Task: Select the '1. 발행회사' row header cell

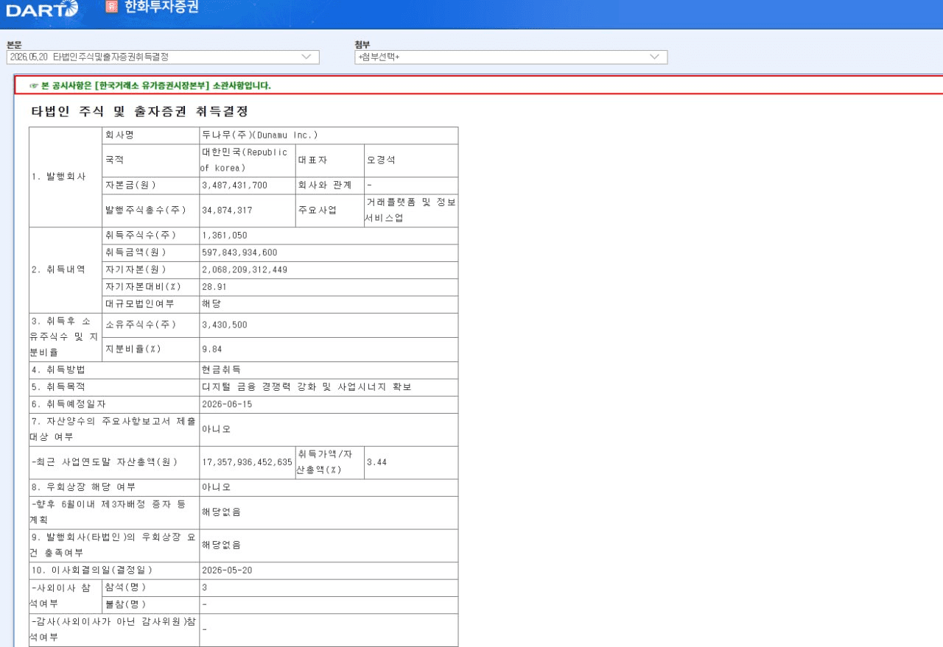Action: click(66, 177)
